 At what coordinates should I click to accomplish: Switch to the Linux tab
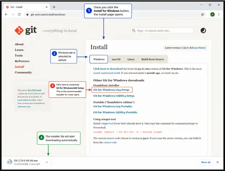(131, 59)
